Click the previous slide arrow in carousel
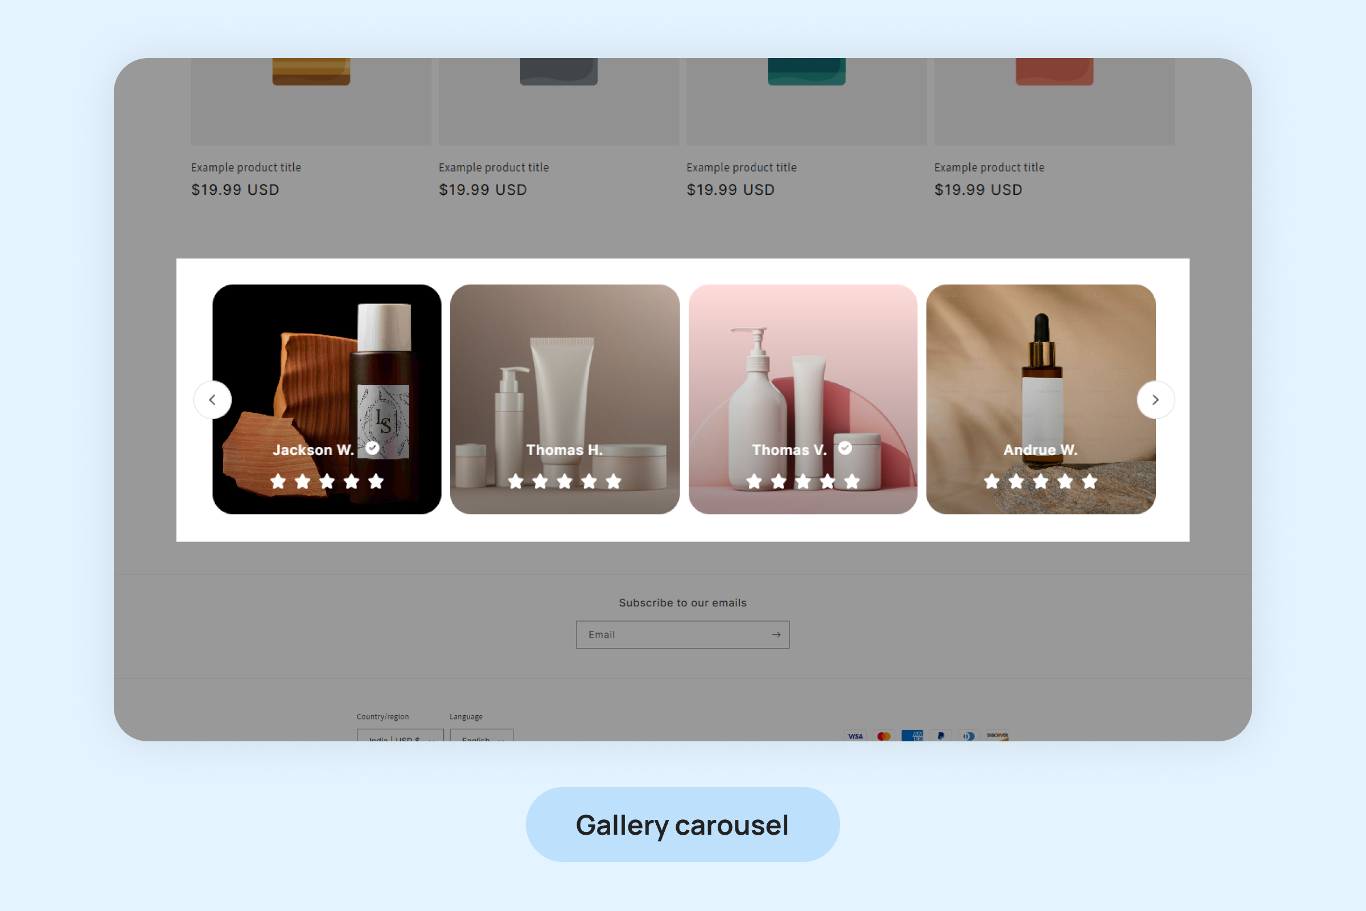The image size is (1366, 911). pyautogui.click(x=212, y=400)
